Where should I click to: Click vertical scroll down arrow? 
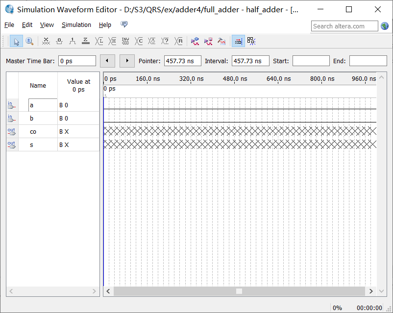(x=381, y=291)
